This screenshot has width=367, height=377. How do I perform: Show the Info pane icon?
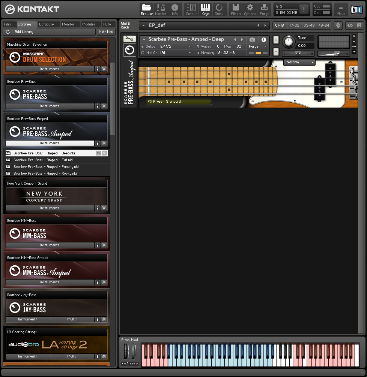tap(175, 9)
